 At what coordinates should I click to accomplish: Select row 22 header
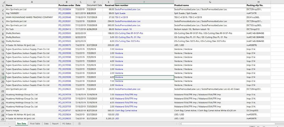tap(3, 90)
